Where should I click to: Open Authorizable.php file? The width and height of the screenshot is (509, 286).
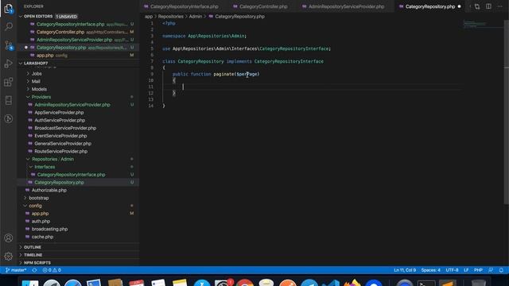click(49, 191)
